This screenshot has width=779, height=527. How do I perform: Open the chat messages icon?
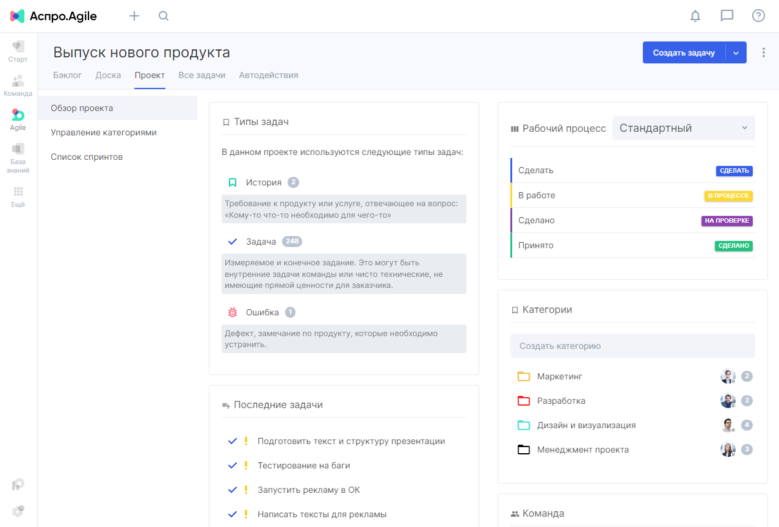click(x=727, y=16)
